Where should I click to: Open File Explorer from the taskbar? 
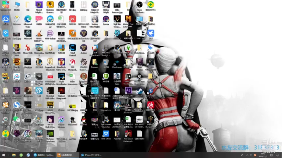(14, 155)
